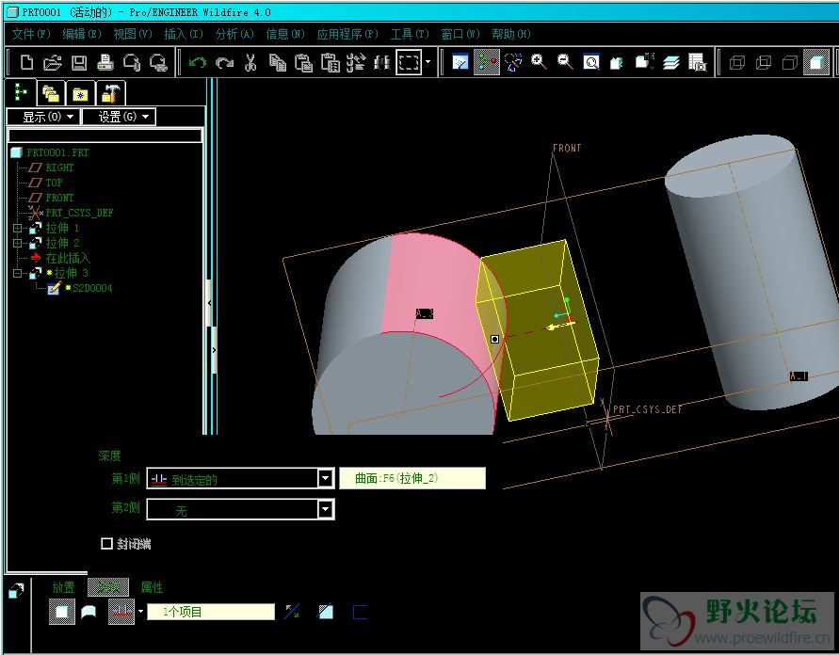Select the Connections hammer navigator tab
839x655 pixels.
[x=111, y=94]
